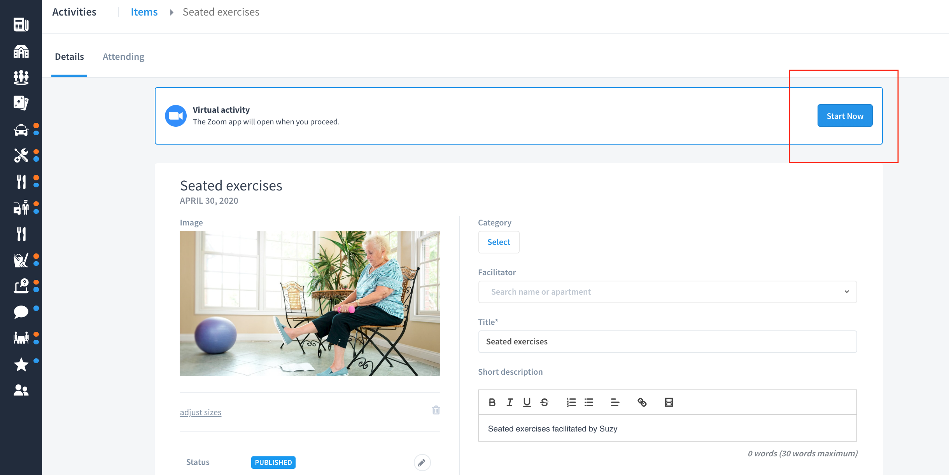Open the playing cards activities icon
The image size is (949, 475).
pyautogui.click(x=21, y=103)
